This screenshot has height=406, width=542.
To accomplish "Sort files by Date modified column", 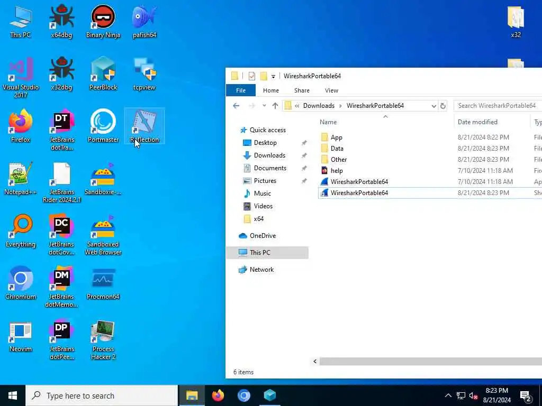I will 492,122.
